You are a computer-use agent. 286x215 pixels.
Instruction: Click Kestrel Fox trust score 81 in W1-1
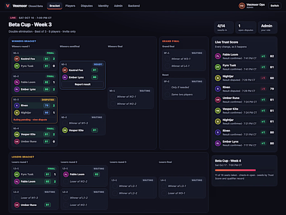(x=47, y=59)
